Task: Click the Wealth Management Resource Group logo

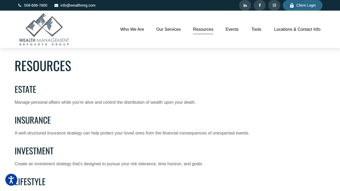Action: (44, 29)
